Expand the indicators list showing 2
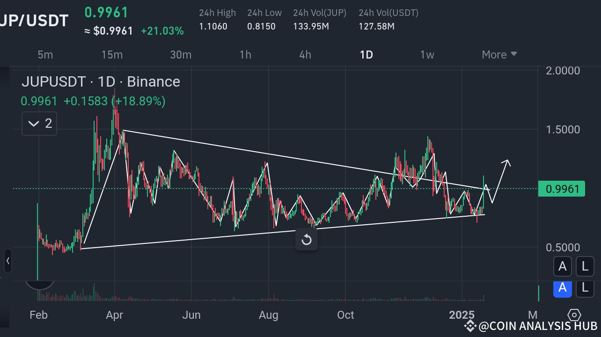Screen dimensions: 601x337 [x=39, y=123]
